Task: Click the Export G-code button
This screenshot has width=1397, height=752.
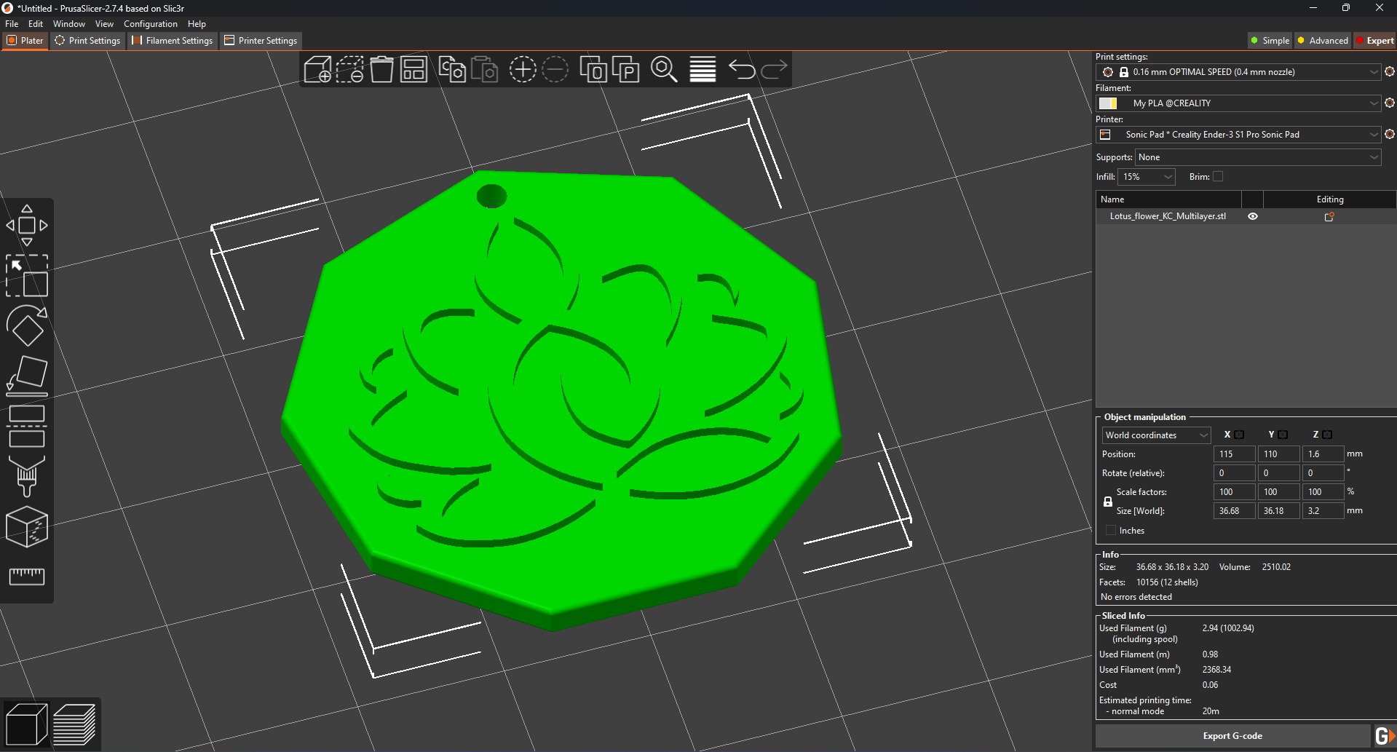Action: click(x=1232, y=735)
